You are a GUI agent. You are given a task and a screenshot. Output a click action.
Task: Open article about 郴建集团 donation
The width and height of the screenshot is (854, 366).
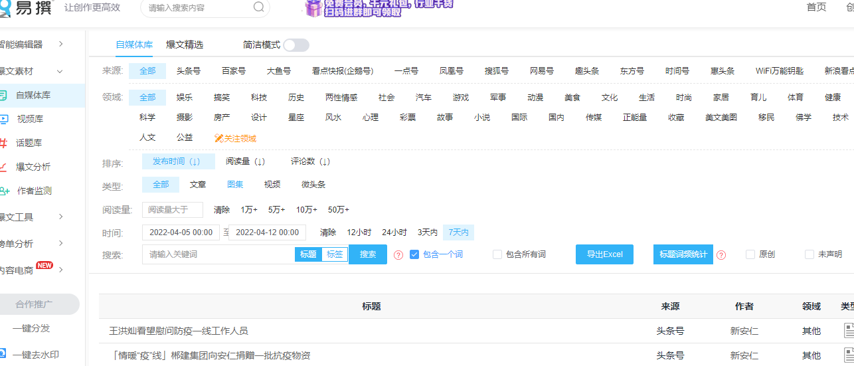[210, 355]
